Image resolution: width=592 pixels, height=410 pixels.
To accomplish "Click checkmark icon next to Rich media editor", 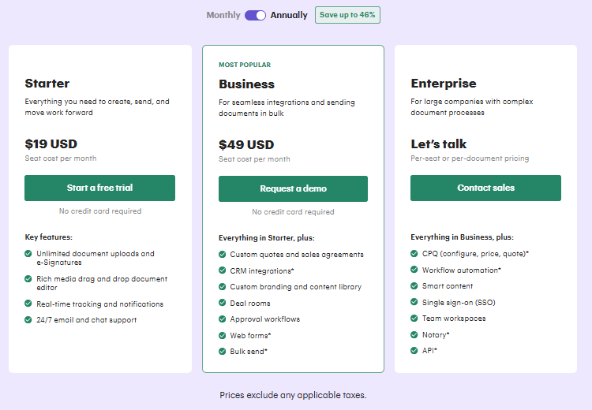I will pyautogui.click(x=28, y=279).
